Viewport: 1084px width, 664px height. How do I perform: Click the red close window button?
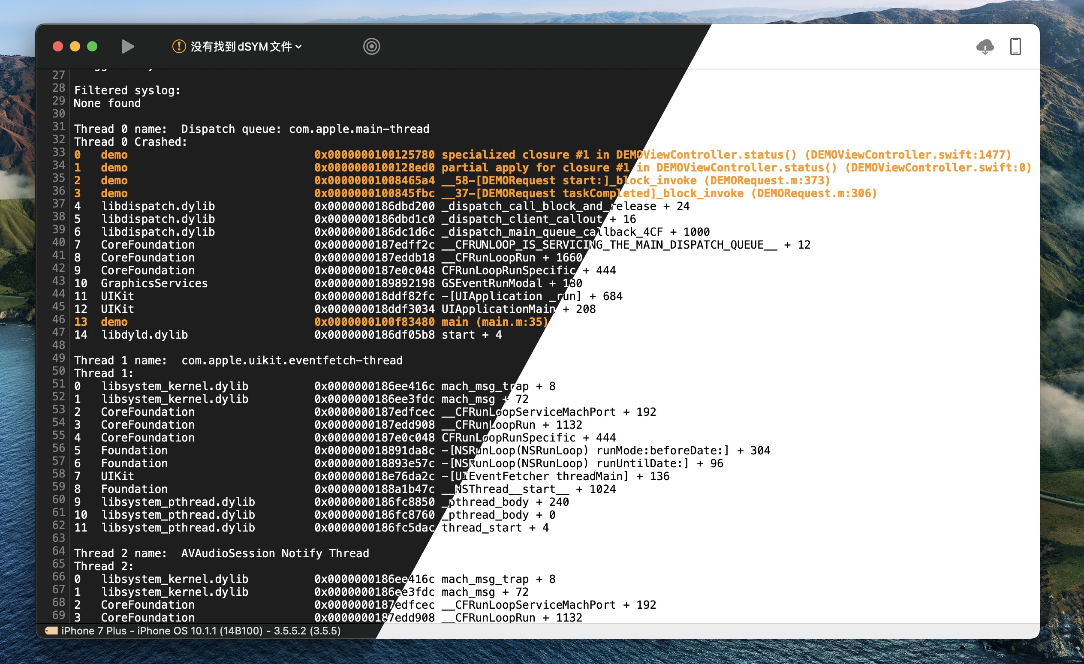tap(57, 46)
